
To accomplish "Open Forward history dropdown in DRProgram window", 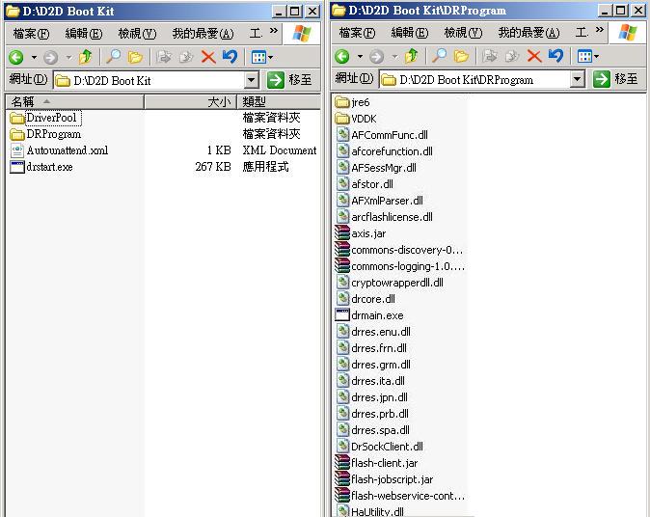I will pyautogui.click(x=394, y=56).
